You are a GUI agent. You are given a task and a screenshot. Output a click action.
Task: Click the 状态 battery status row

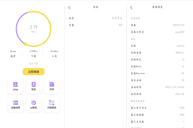point(95,18)
